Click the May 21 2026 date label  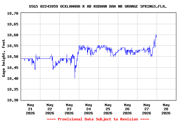coord(30,109)
